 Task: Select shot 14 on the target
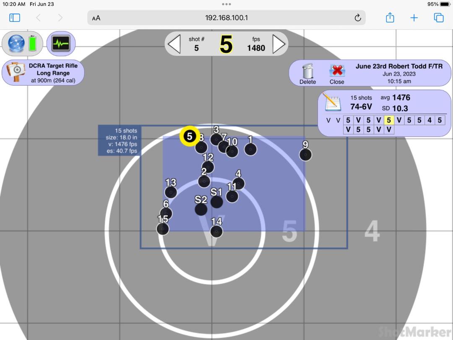pos(216,232)
